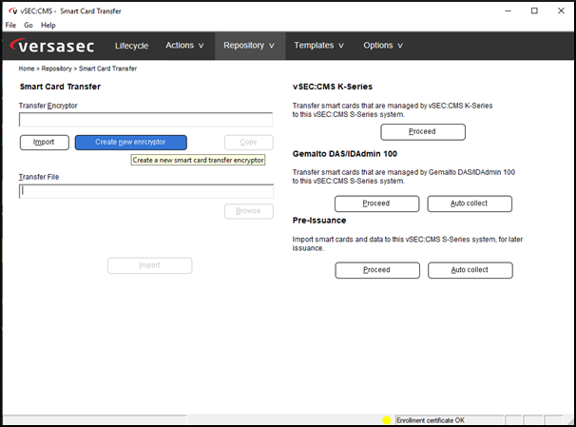Click Auto collect under Gemalto DAS/IDAdmin 100
Image resolution: width=576 pixels, height=427 pixels.
pyautogui.click(x=470, y=204)
